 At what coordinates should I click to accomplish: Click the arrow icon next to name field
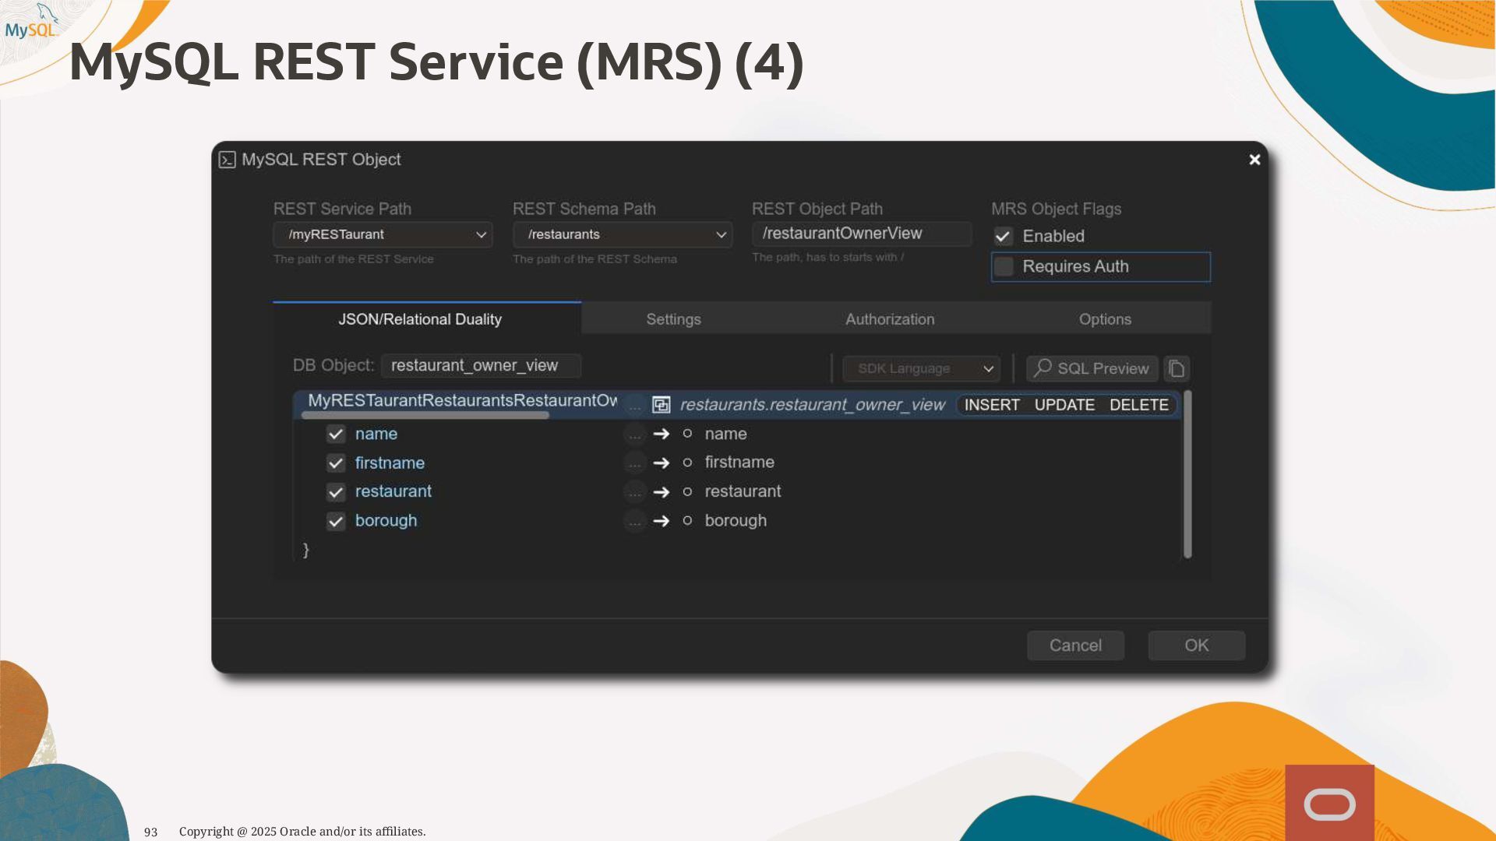coord(662,434)
